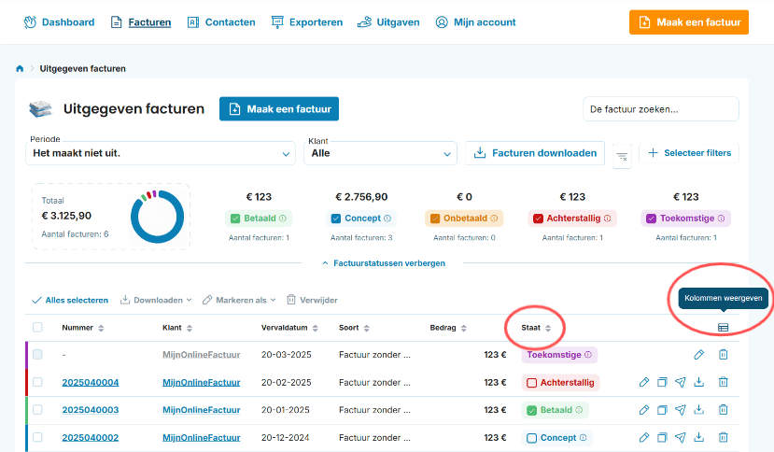Viewport: 774px width, 452px height.
Task: Duplicate invoice 2025040004 with copy icon
Action: point(662,382)
